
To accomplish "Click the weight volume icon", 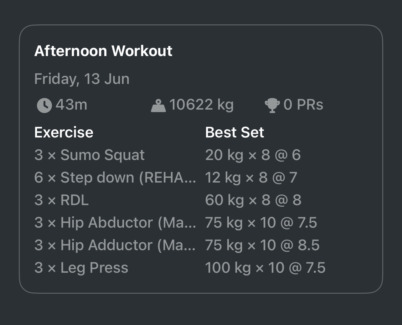I will click(x=158, y=106).
